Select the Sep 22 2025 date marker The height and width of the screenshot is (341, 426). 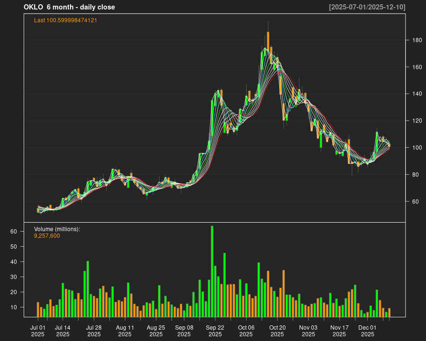tap(215, 331)
